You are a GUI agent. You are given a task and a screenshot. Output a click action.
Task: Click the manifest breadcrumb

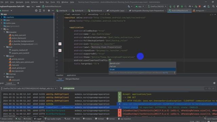tap(60, 75)
